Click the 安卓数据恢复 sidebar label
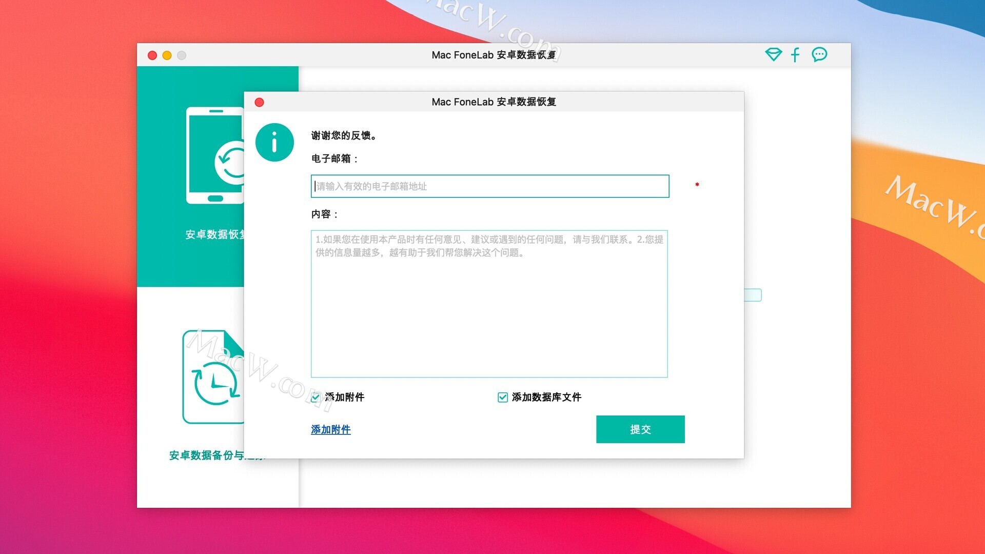Image resolution: width=985 pixels, height=554 pixels. (214, 234)
